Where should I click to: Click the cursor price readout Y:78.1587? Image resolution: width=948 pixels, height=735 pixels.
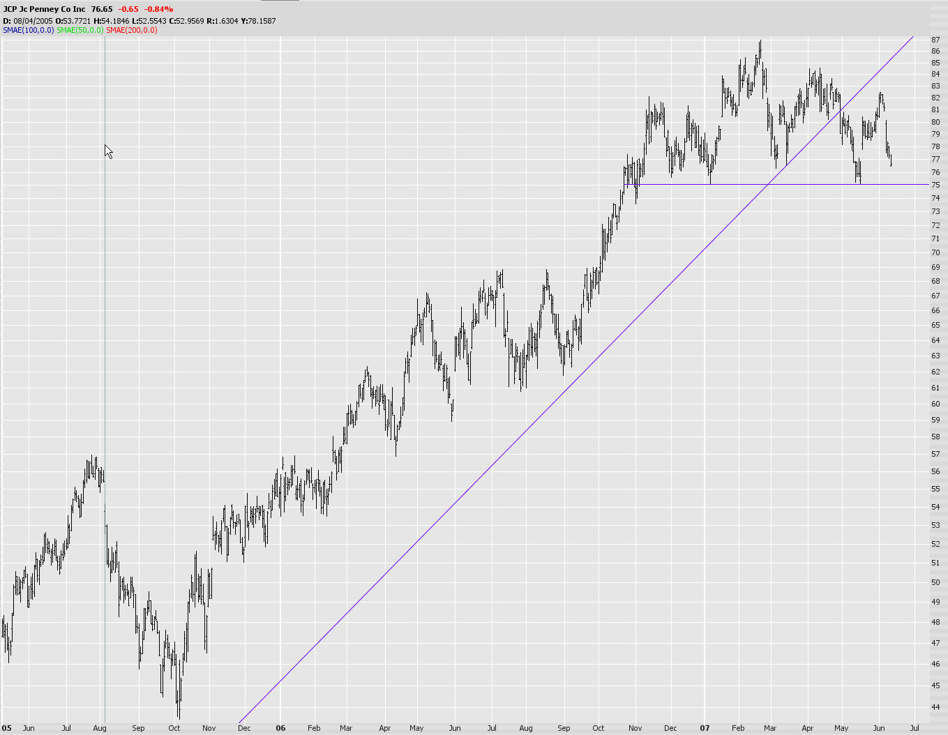[x=258, y=21]
